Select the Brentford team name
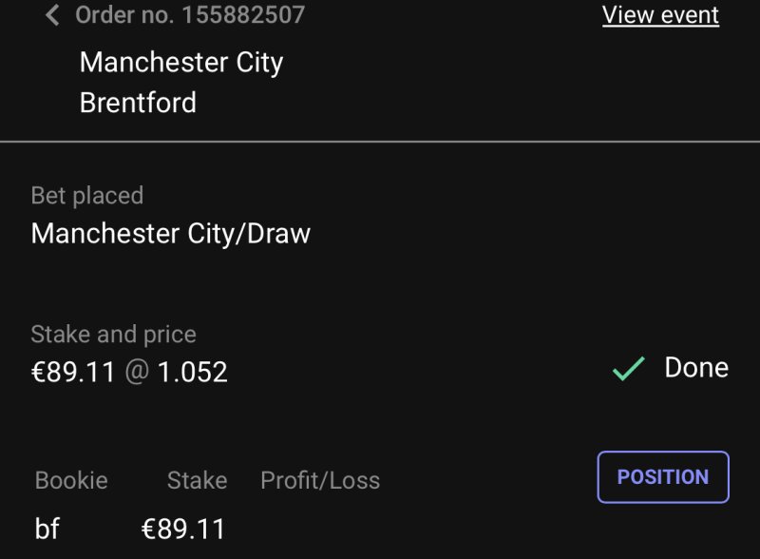Image resolution: width=760 pixels, height=559 pixels. coord(138,103)
